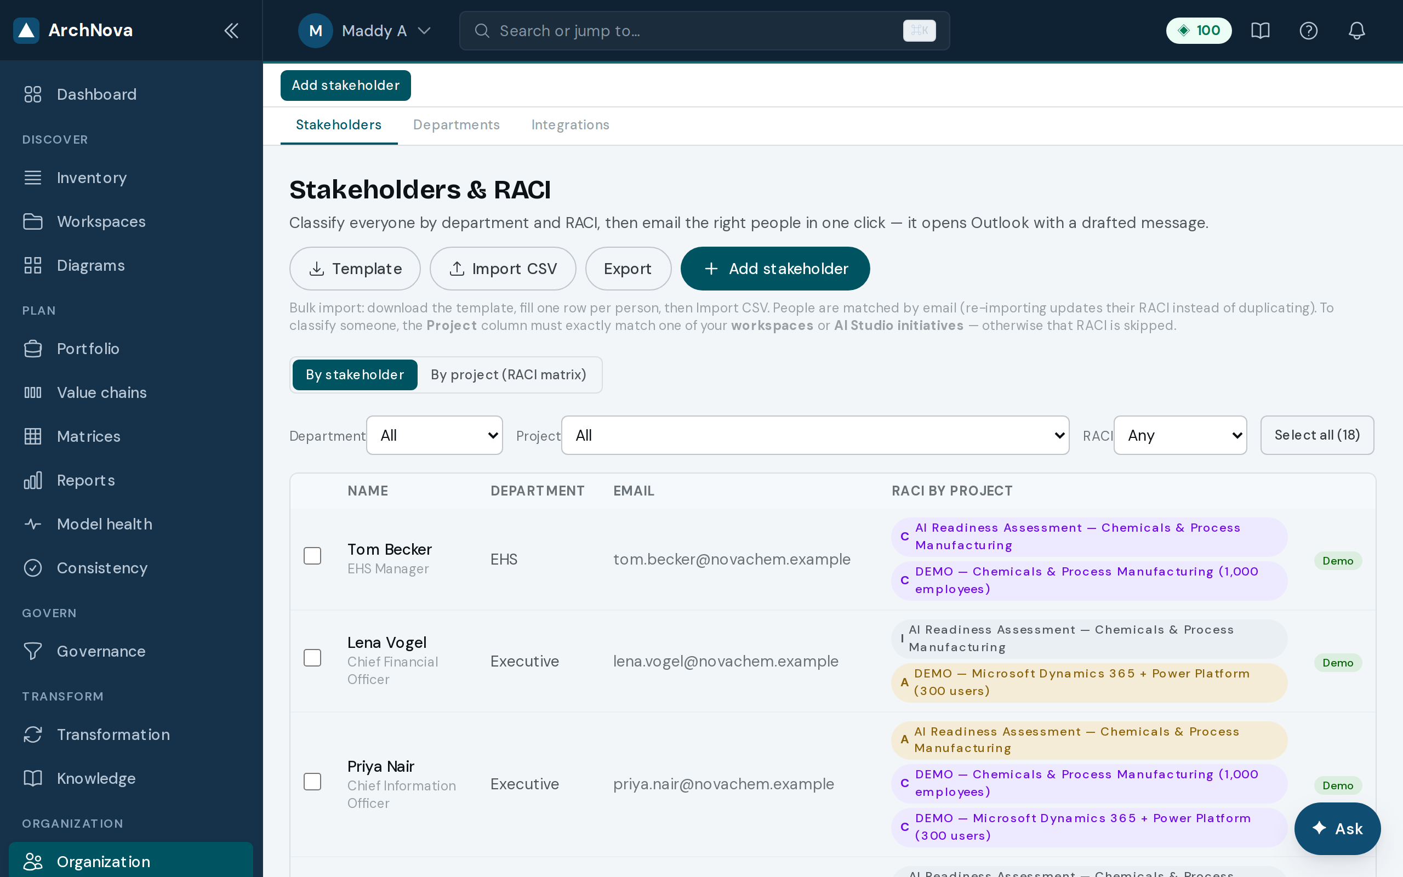Click the rounded plus Add stakeholder button

(775, 269)
